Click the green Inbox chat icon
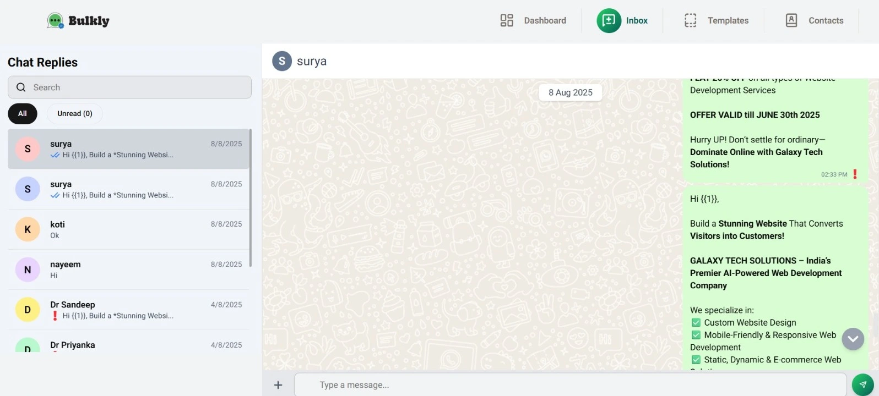The height and width of the screenshot is (396, 879). point(609,20)
